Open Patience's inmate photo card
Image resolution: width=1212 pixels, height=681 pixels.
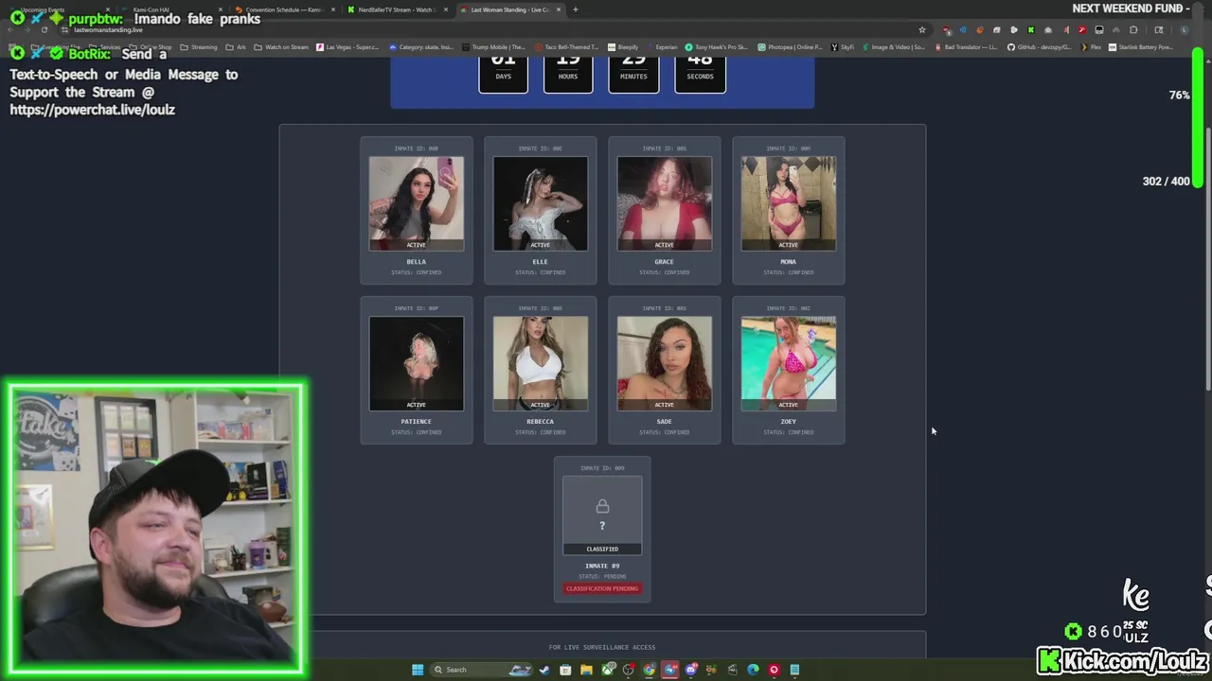click(x=416, y=363)
